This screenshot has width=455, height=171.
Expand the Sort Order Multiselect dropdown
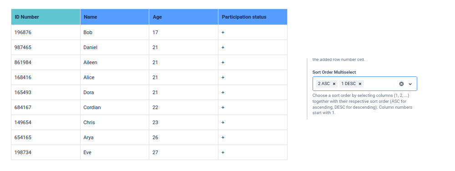[x=410, y=84]
